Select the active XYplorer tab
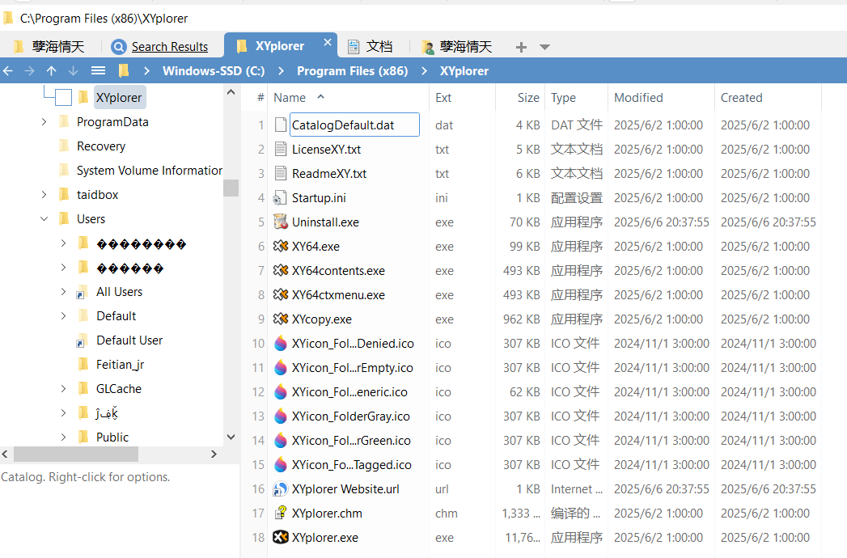 [x=279, y=46]
